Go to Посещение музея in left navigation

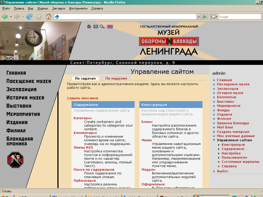(29, 81)
